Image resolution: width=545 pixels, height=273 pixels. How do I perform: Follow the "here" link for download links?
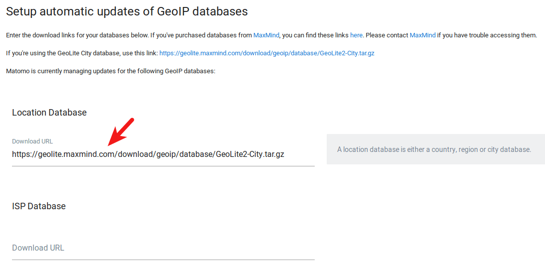point(356,35)
